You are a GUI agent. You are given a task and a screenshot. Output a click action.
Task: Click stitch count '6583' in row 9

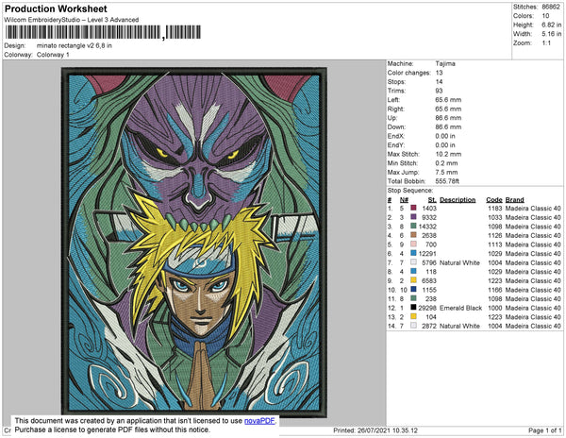[x=429, y=280]
